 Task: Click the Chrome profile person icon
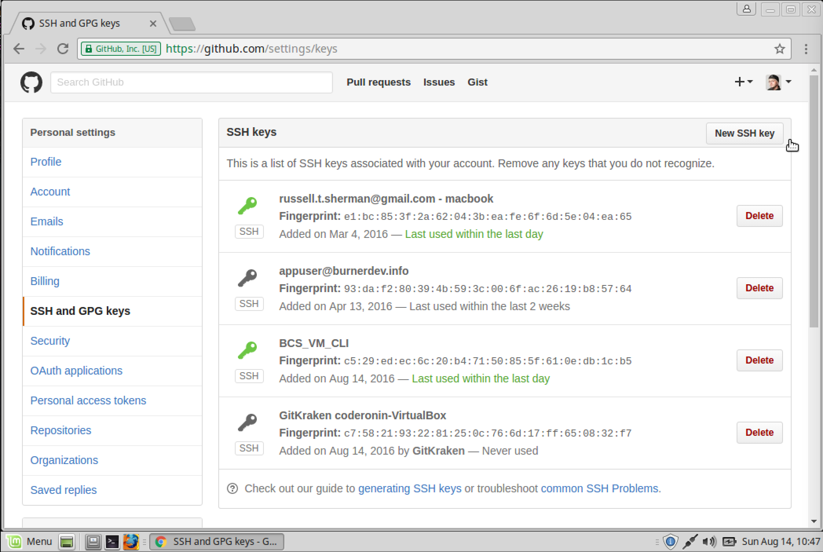746,9
